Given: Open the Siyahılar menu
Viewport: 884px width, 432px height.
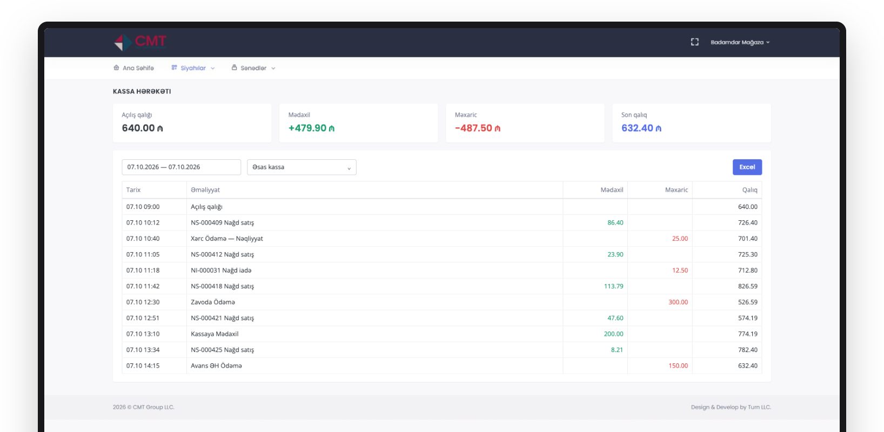Looking at the screenshot, I should [193, 68].
